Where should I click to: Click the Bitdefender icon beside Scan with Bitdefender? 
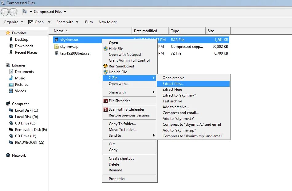click(106, 109)
